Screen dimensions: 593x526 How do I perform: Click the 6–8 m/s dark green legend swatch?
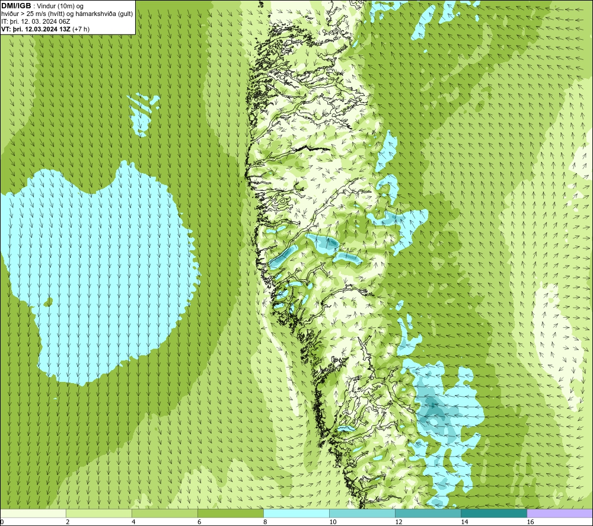[231, 513]
